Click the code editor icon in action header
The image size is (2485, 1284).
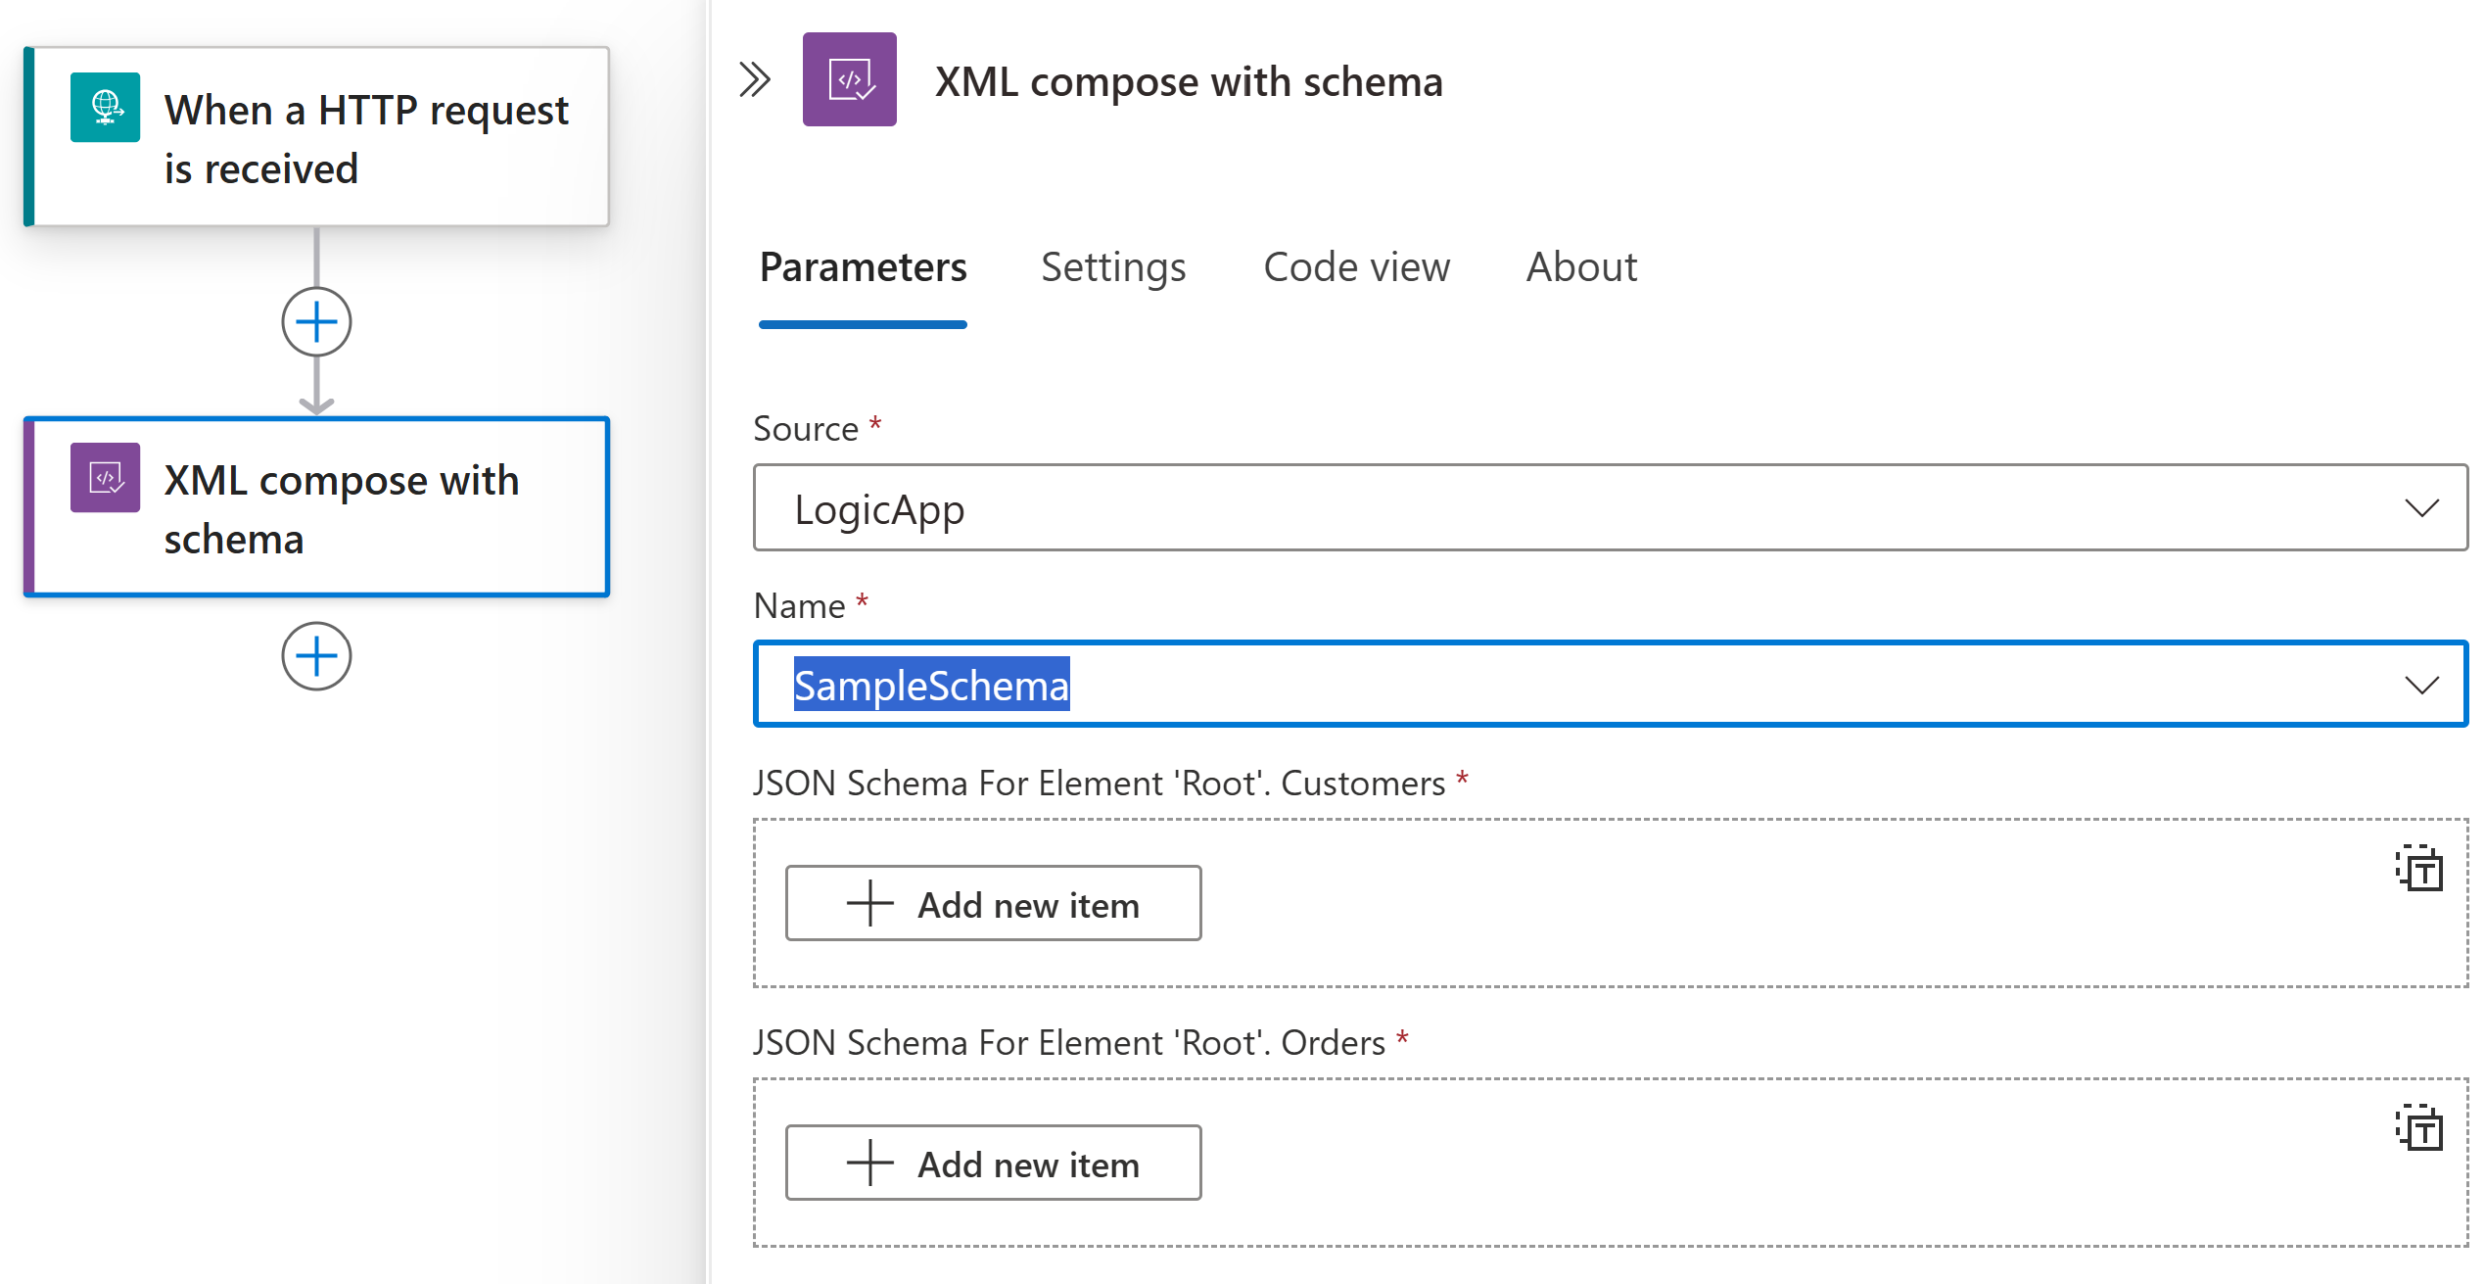click(x=851, y=66)
